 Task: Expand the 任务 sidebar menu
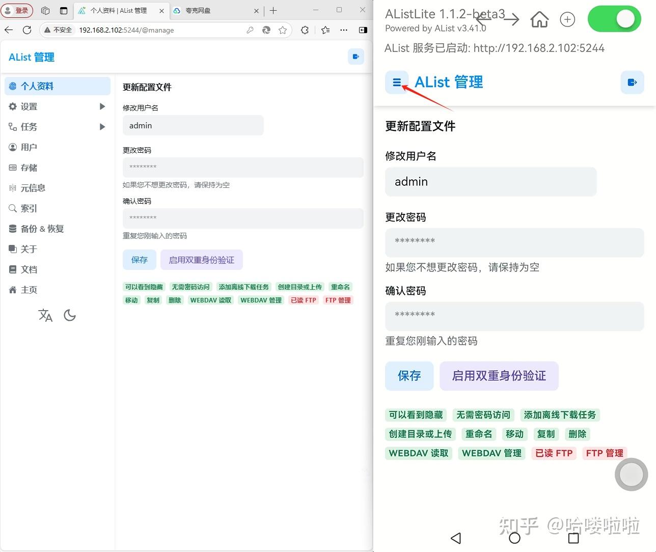28,126
